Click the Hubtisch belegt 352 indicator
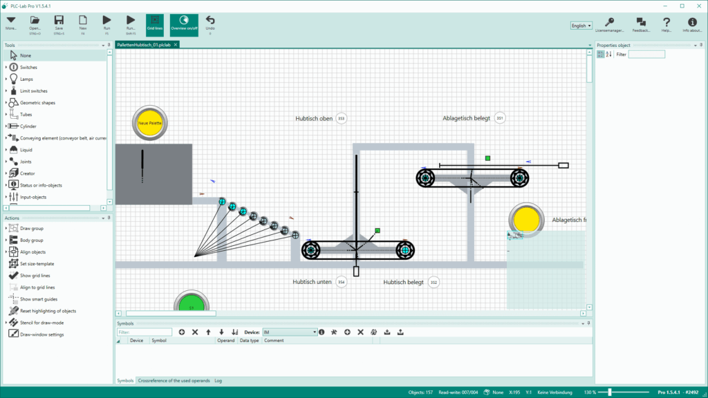The width and height of the screenshot is (708, 398). coord(434,282)
